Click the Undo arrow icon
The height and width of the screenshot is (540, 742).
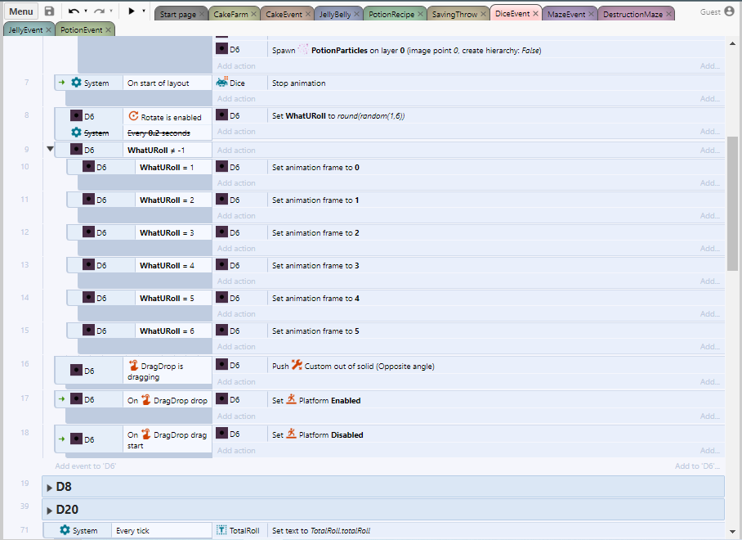(74, 11)
